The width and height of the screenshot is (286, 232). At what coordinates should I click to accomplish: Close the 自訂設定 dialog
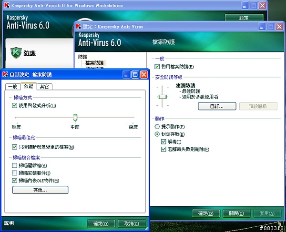[144, 74]
